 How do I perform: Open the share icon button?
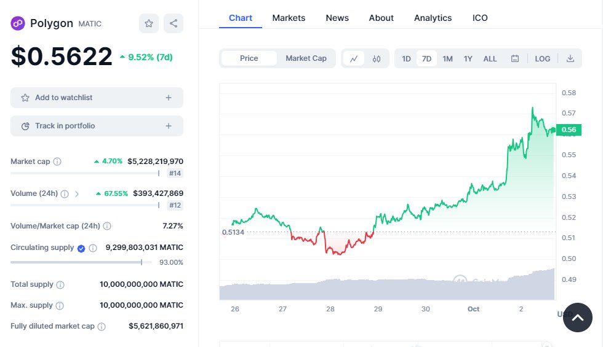coord(174,23)
